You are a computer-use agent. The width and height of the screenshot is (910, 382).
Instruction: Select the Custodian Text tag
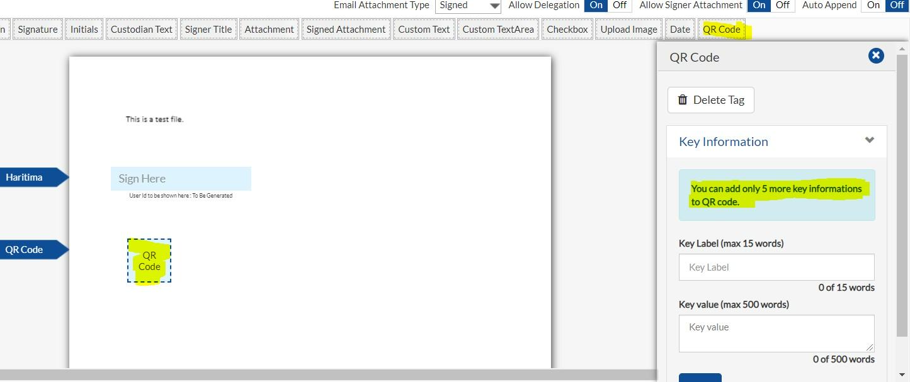[142, 29]
